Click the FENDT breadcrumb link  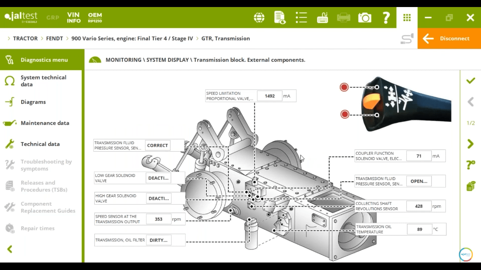tap(54, 39)
